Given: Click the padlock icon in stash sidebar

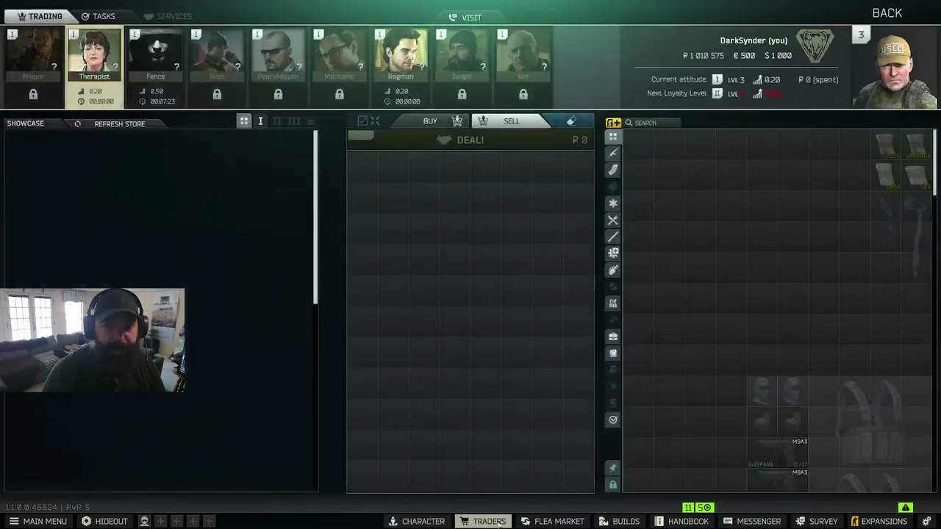Looking at the screenshot, I should [x=613, y=485].
